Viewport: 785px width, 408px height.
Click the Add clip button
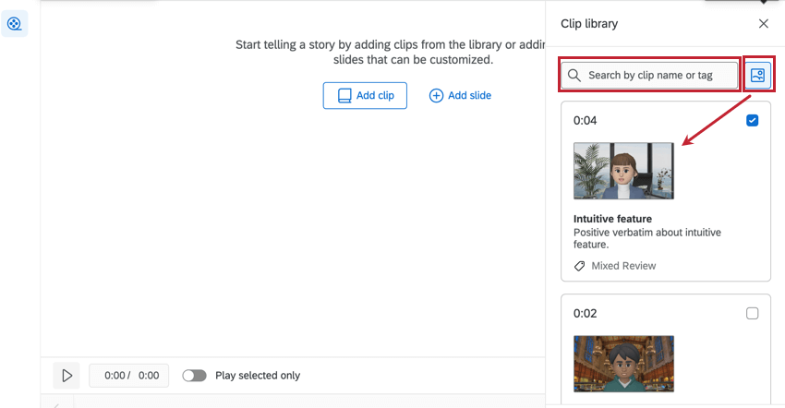[365, 95]
